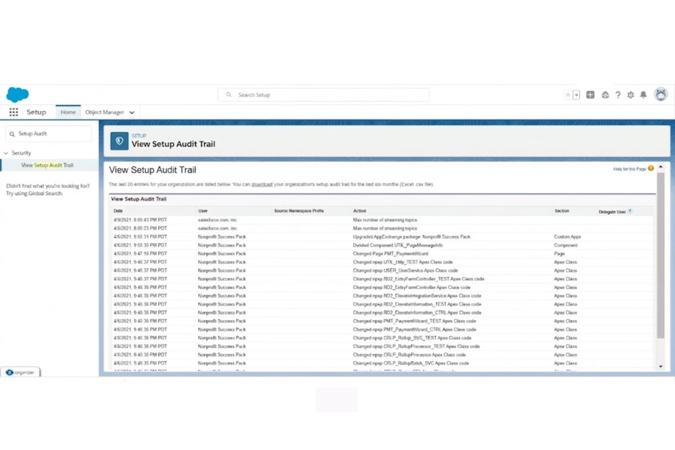Open the Trailhead Guidance icon
The width and height of the screenshot is (675, 450).
pos(605,95)
